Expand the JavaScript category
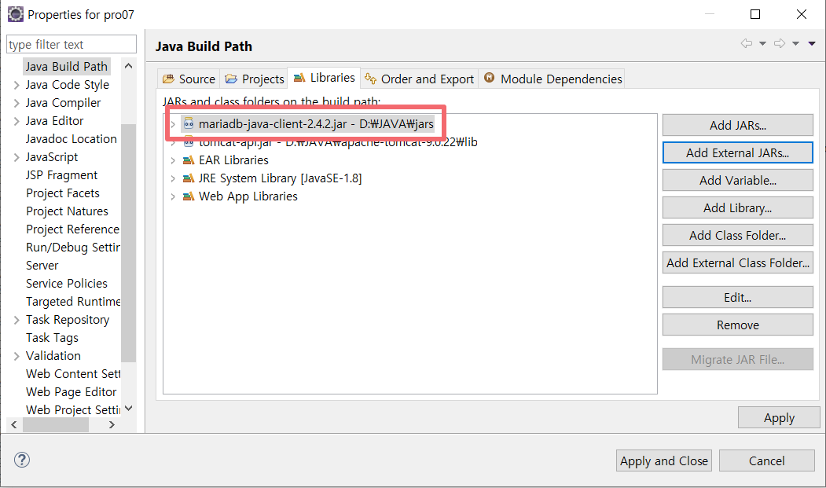The image size is (826, 488). point(17,157)
